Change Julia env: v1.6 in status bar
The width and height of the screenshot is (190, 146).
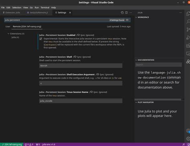(49, 144)
